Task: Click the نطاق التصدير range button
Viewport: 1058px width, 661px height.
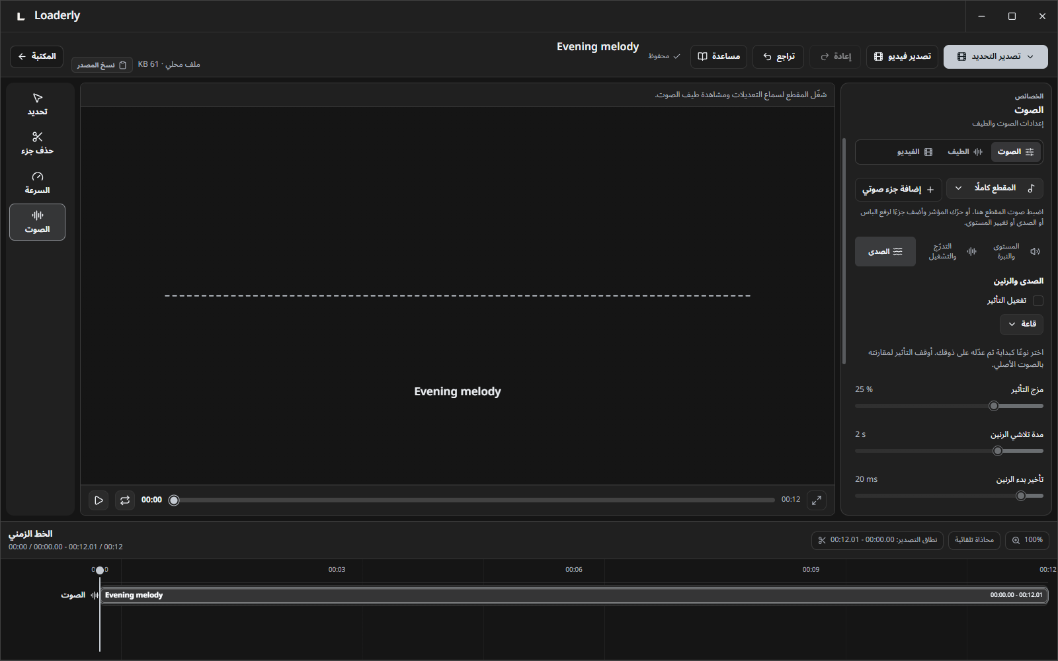Action: coord(877,541)
